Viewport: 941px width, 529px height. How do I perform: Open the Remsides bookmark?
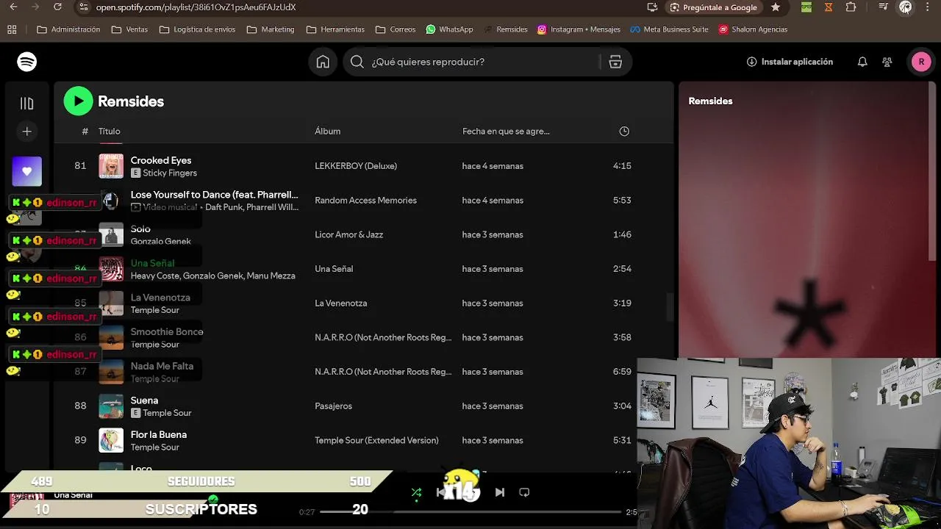click(x=505, y=29)
